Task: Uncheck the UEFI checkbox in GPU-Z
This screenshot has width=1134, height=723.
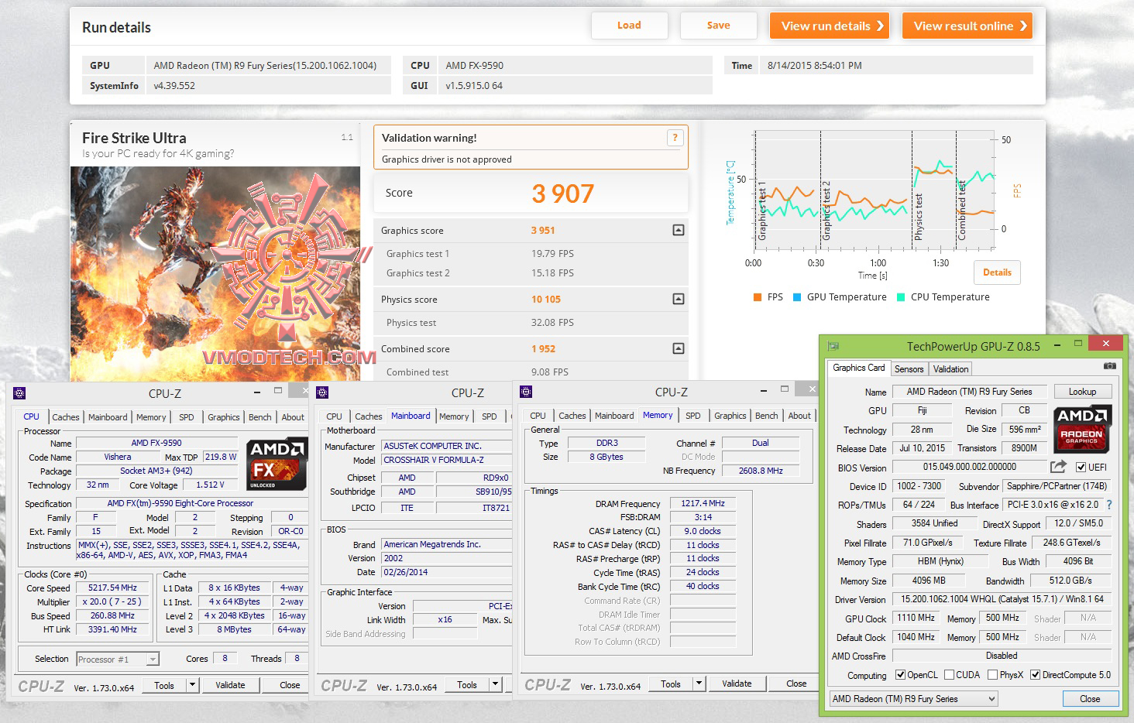Action: click(x=1081, y=467)
